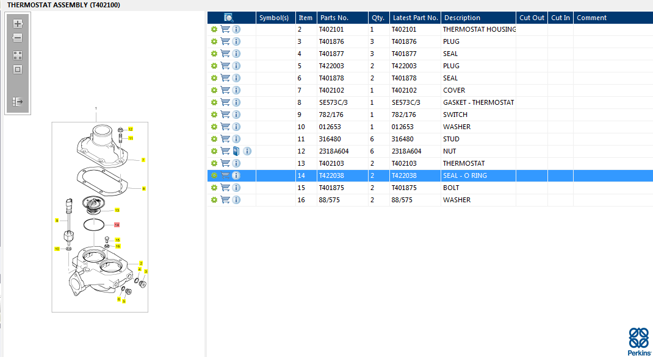Add PLUG T422003 to cart
653x357 pixels.
(x=225, y=66)
